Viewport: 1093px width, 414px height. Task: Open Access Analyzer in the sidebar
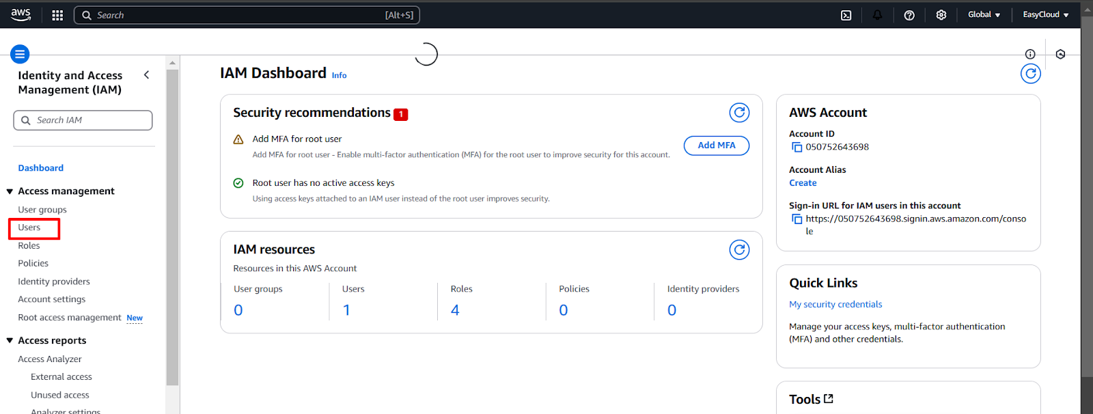pyautogui.click(x=50, y=359)
